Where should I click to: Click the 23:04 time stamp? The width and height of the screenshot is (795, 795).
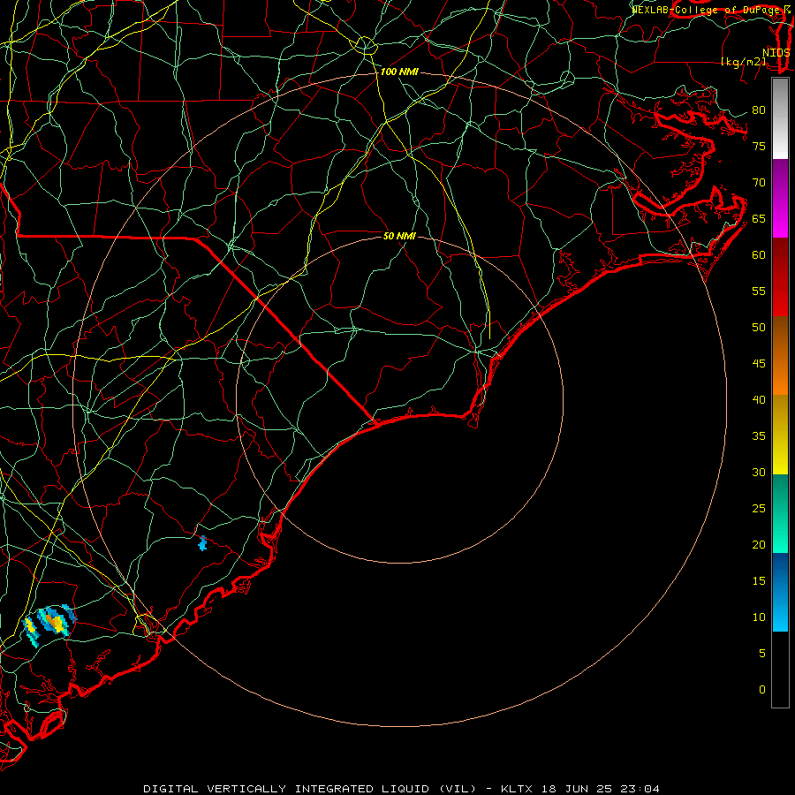point(641,789)
